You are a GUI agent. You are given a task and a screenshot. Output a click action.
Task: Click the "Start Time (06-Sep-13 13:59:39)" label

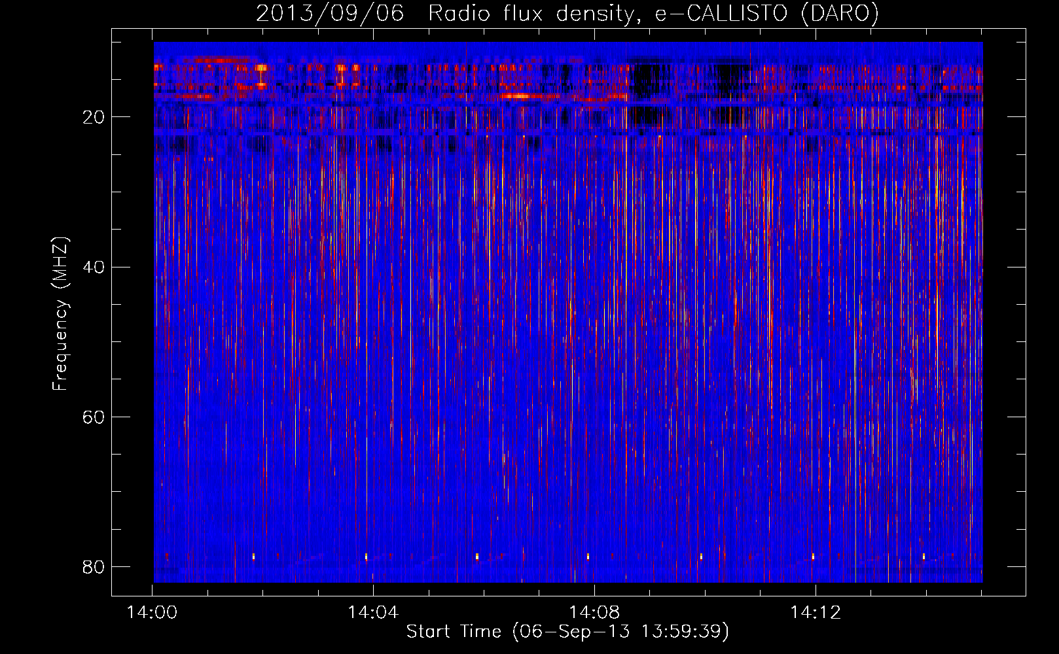tap(567, 632)
